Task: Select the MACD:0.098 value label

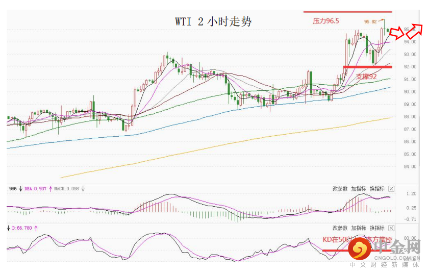Action: coord(67,189)
